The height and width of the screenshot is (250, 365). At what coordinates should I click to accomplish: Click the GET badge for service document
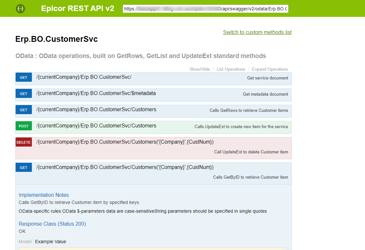pos(23,77)
